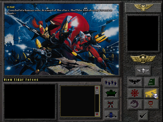This screenshot has height=122, width=163.
Task: Click the Eldar artwork image
Action: 62,39
